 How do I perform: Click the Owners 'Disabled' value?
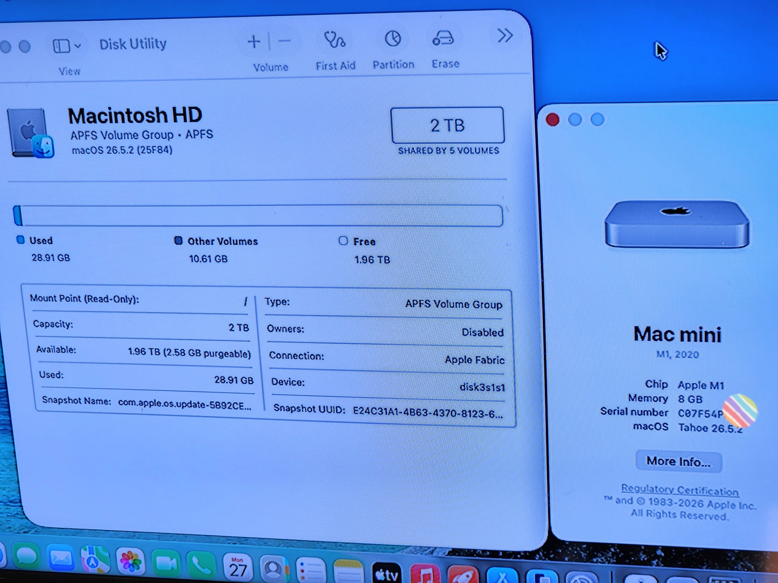(482, 332)
